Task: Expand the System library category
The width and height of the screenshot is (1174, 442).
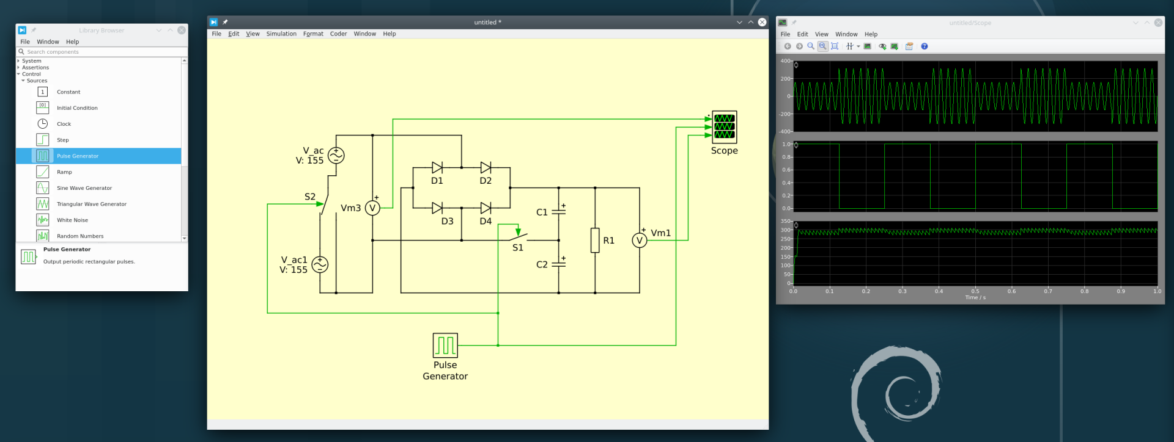Action: click(x=18, y=60)
